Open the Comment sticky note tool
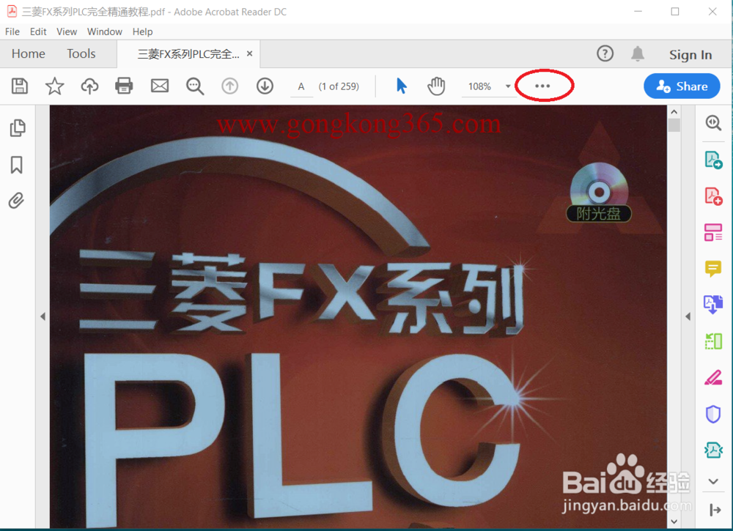 coord(713,269)
